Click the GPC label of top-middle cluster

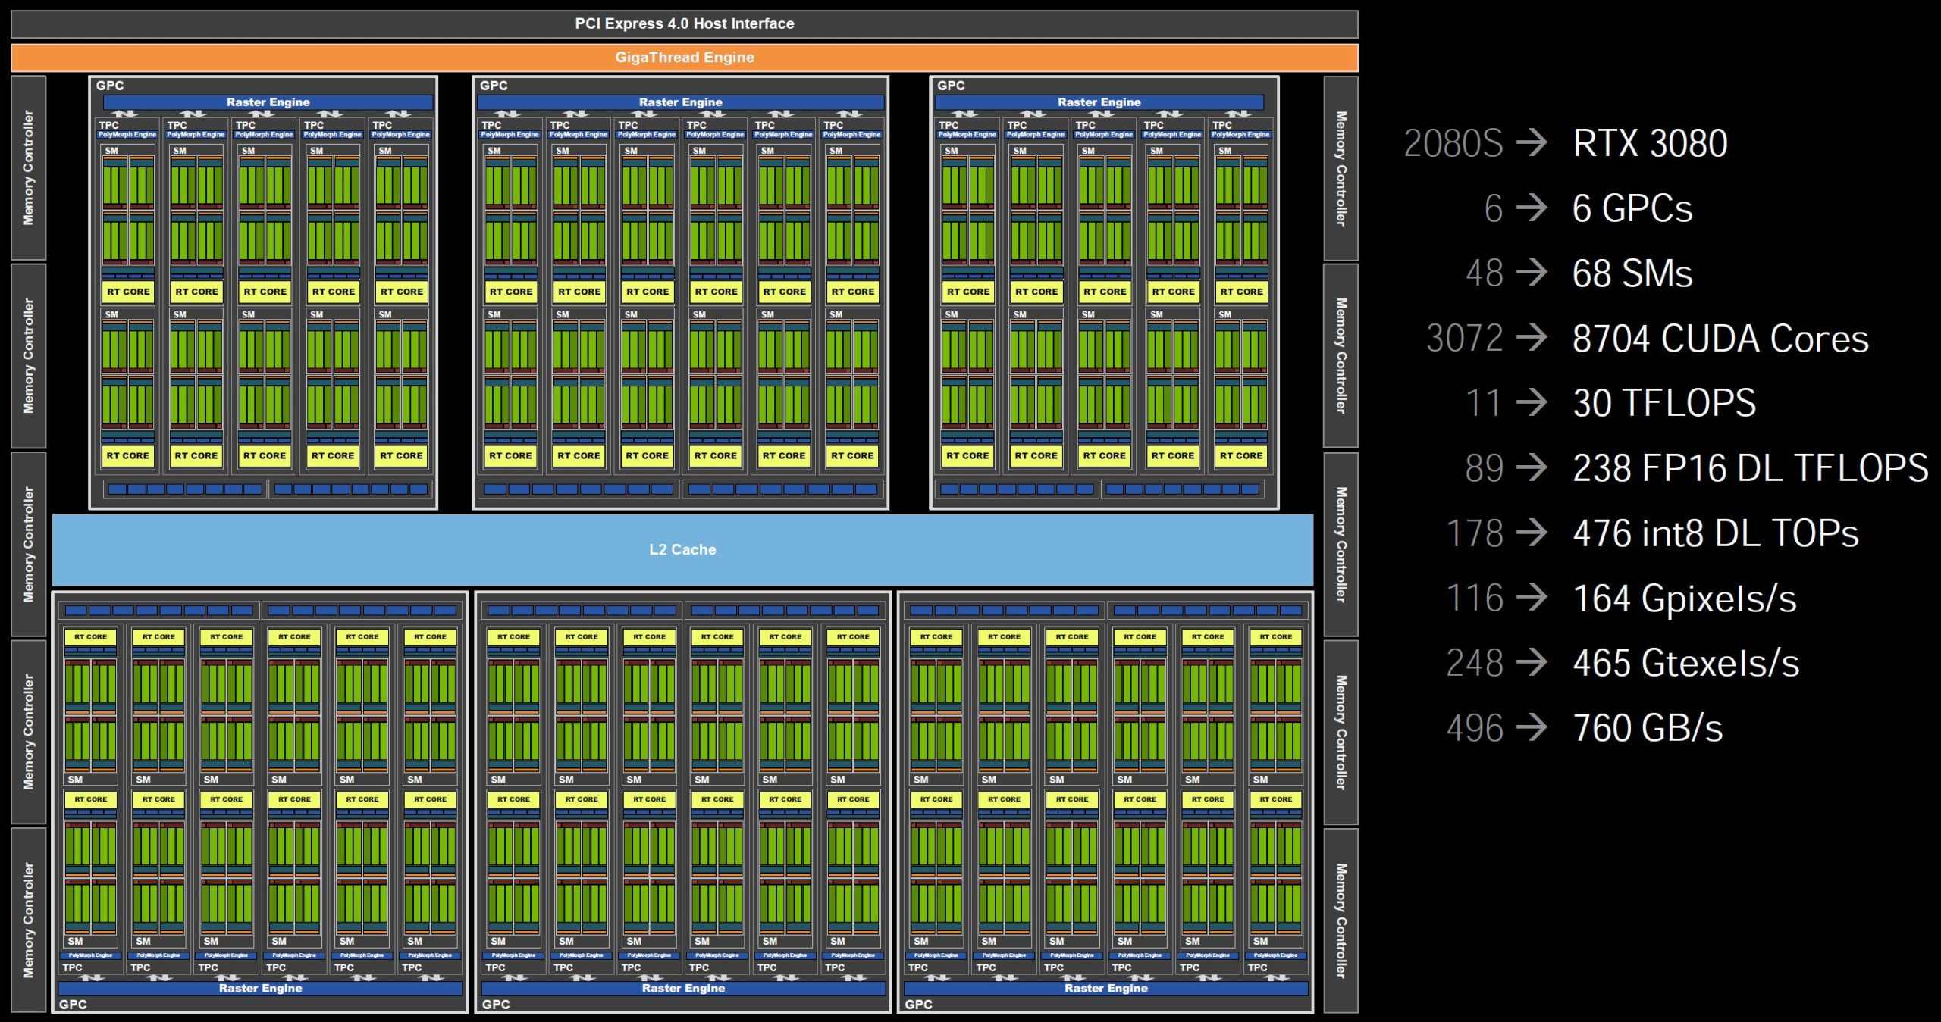click(494, 86)
